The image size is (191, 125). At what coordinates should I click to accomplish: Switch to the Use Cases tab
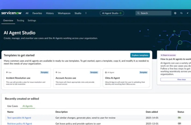13,106
